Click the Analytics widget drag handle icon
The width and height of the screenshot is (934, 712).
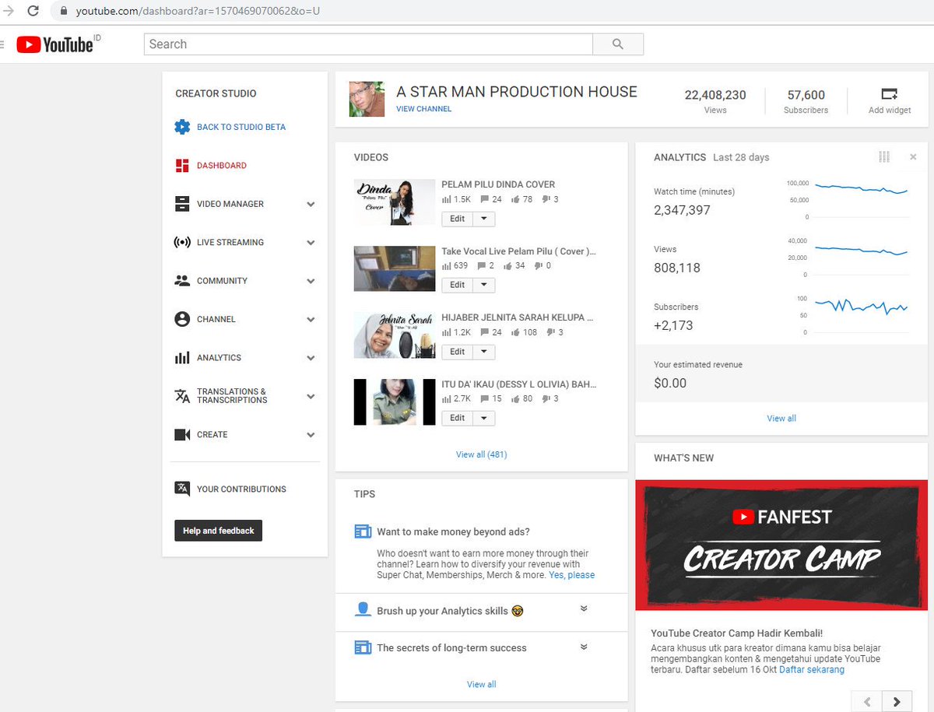[884, 156]
